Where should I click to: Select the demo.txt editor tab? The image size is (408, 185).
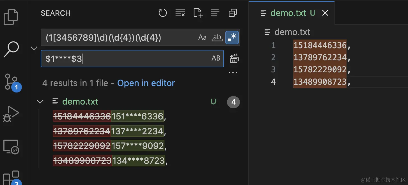(x=288, y=13)
